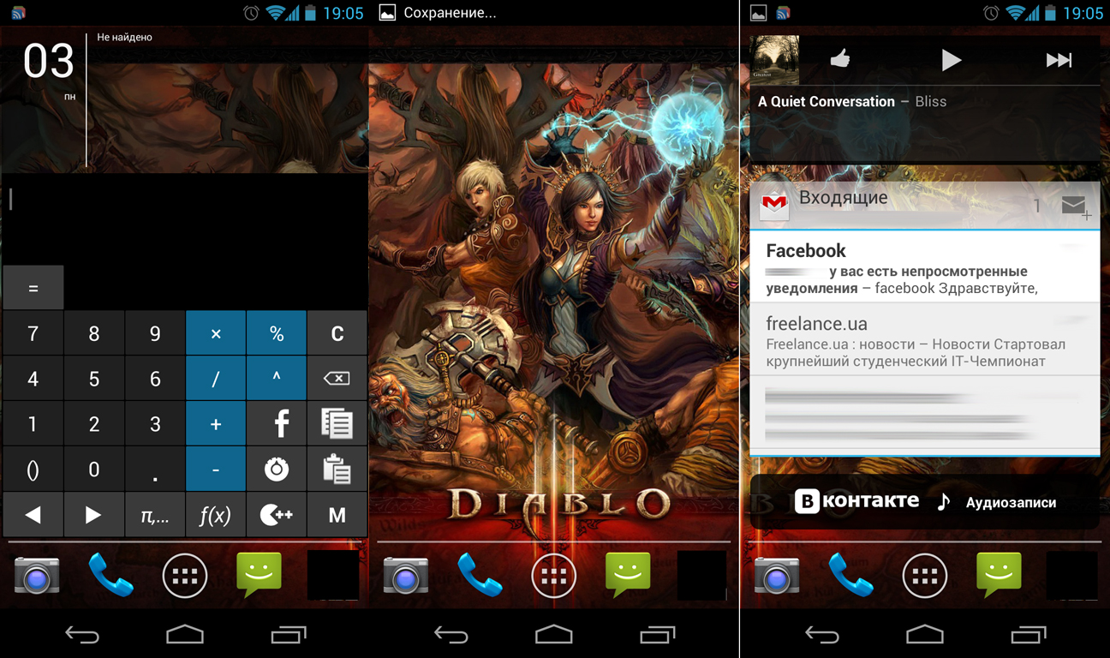Tap the paste clipboard icon key

337,469
